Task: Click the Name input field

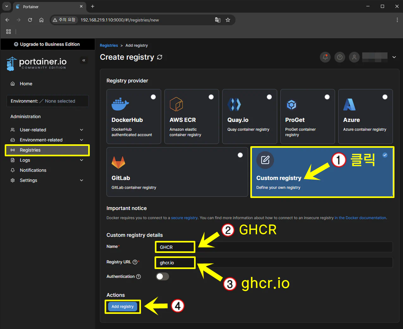Action: point(274,247)
